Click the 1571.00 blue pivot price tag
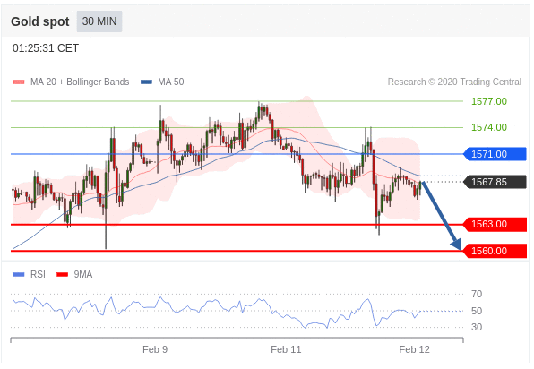Viewport: 534px width, 369px height. click(495, 154)
